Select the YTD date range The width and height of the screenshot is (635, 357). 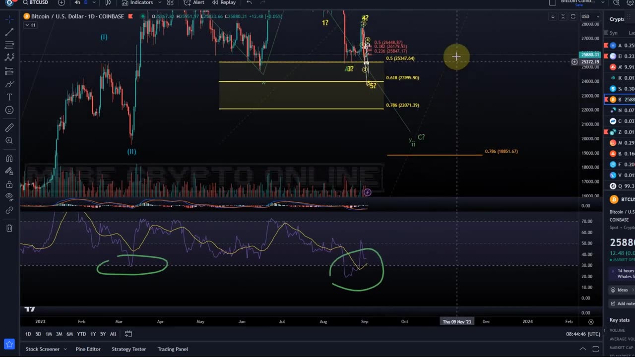(81, 334)
